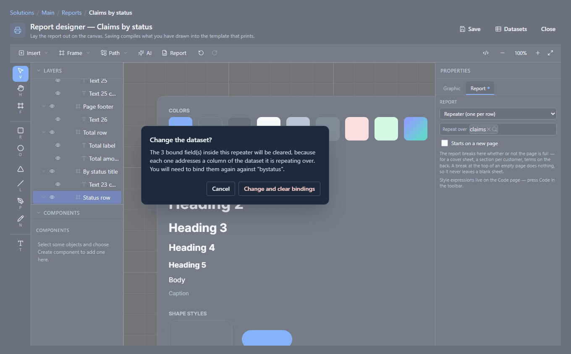Image resolution: width=571 pixels, height=354 pixels.
Task: Open the AI toolbar item
Action: pos(145,53)
